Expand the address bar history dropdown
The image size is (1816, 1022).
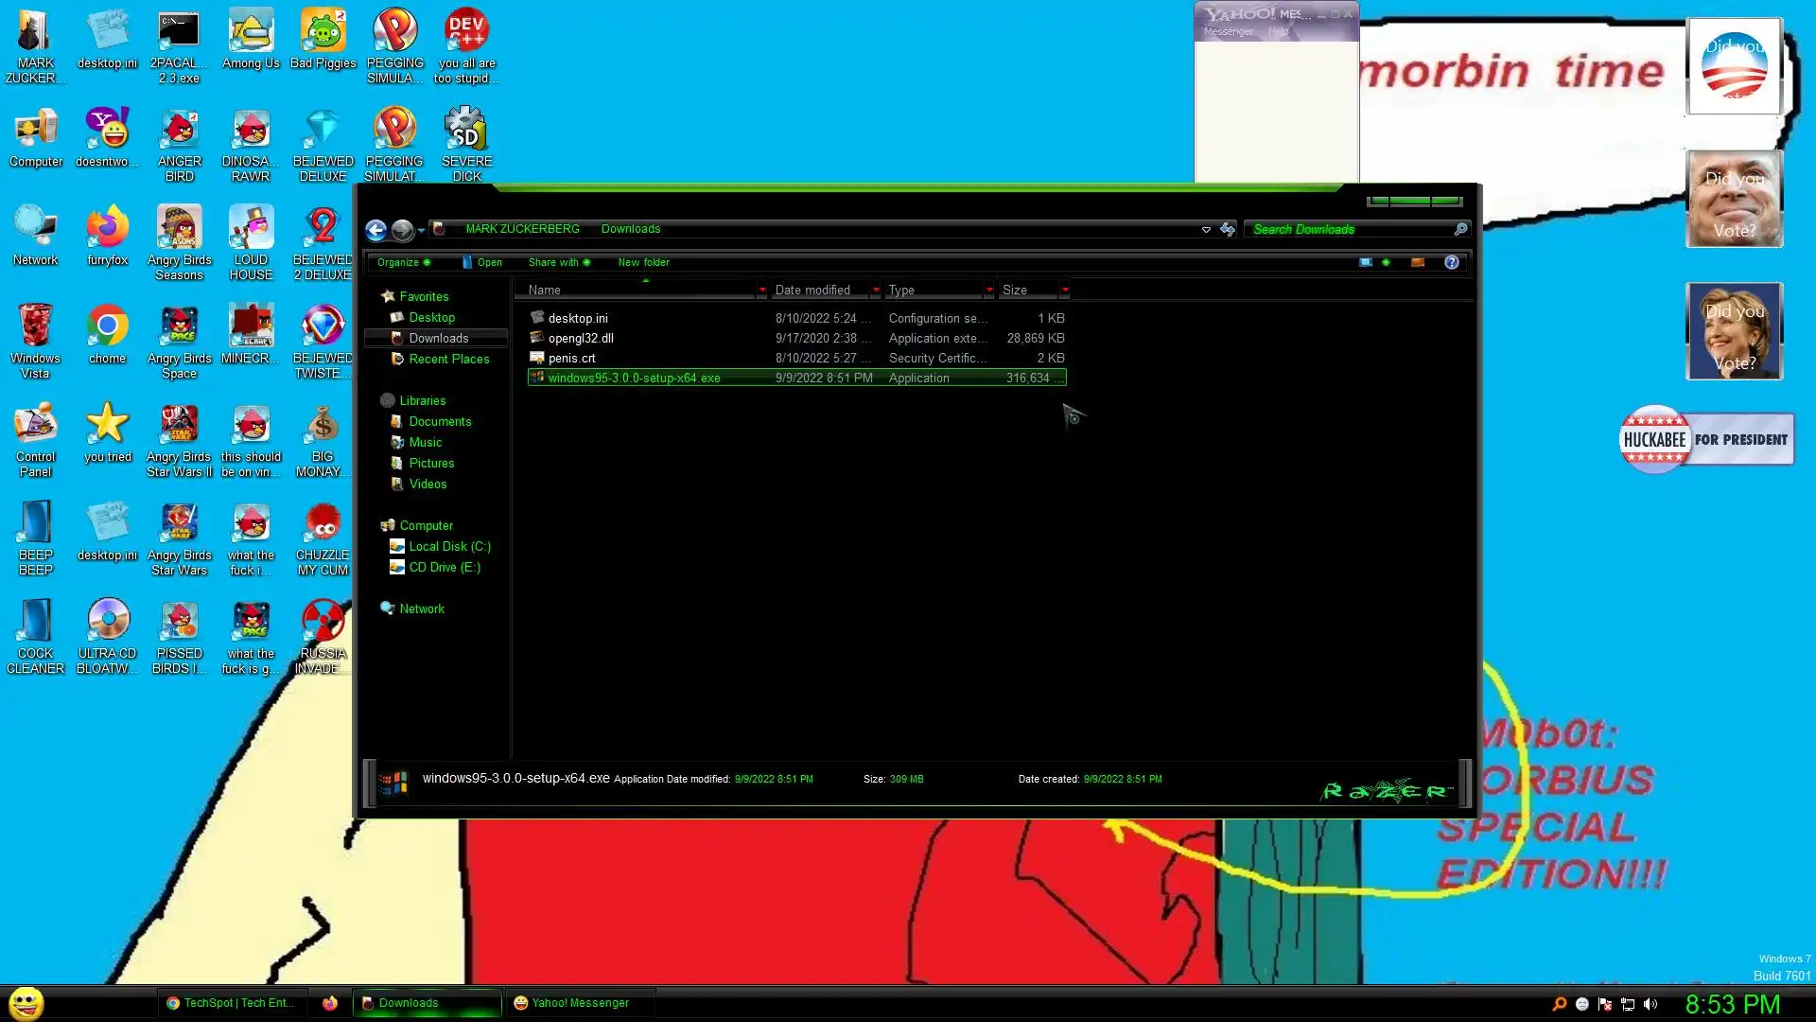[1206, 230]
